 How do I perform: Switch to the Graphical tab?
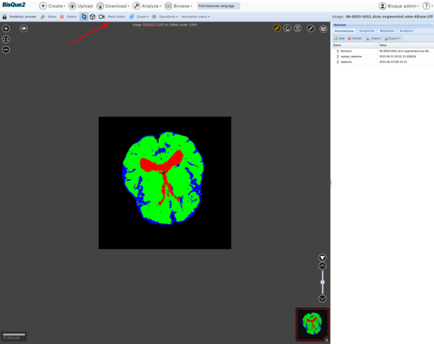[x=366, y=31]
